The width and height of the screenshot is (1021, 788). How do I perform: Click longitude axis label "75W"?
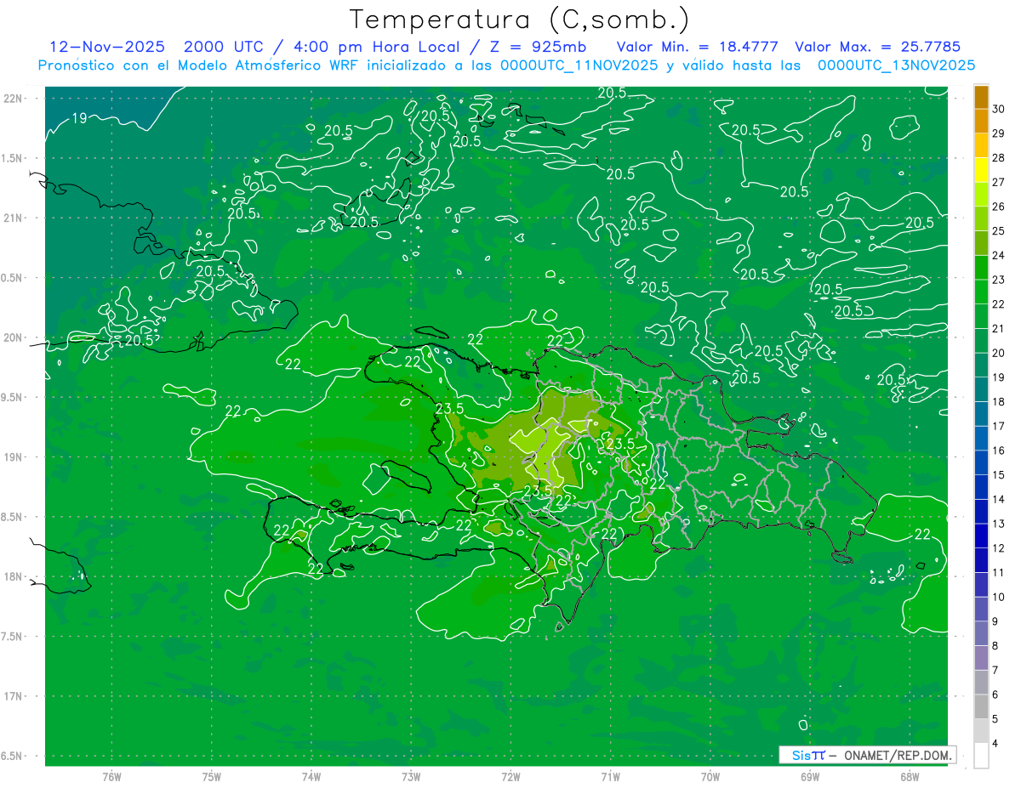[x=212, y=776]
